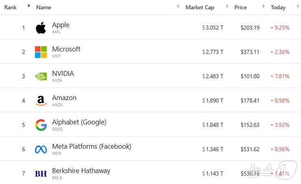
Task: Select the Today column header
Action: pos(278,7)
